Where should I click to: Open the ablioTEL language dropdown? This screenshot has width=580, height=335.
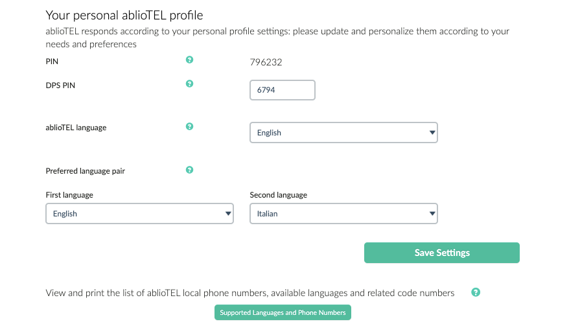(x=343, y=133)
